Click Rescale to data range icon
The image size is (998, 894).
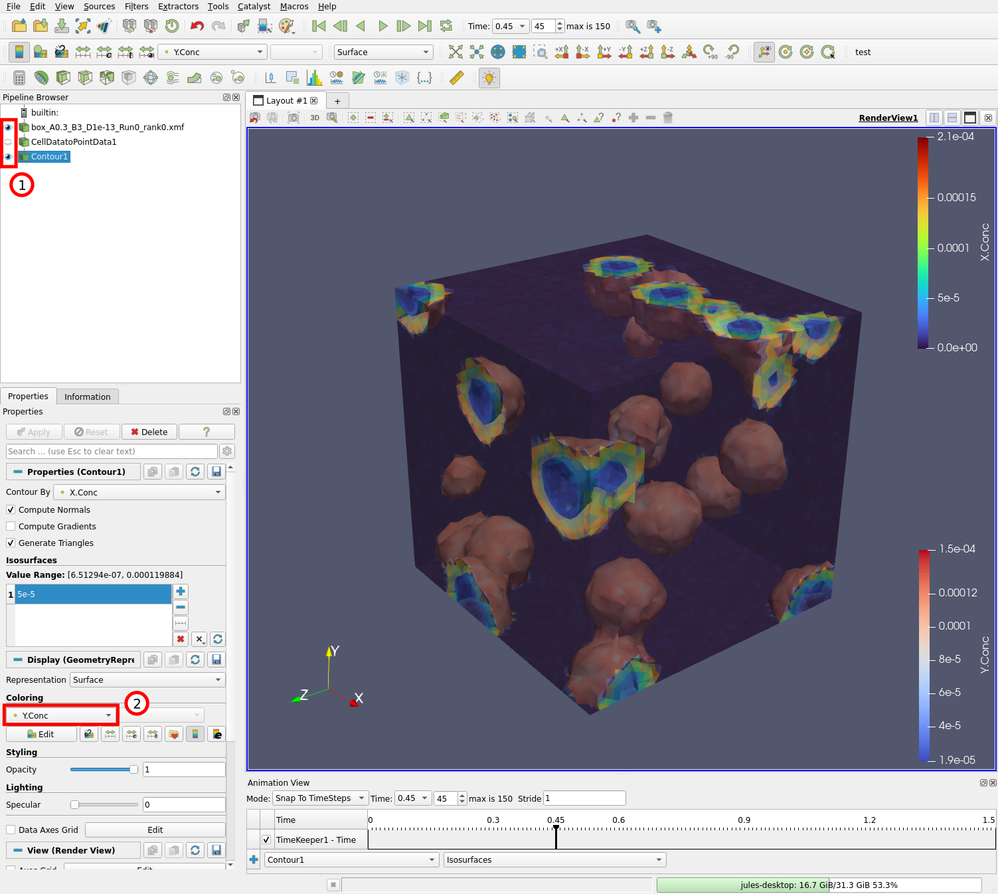[x=110, y=734]
